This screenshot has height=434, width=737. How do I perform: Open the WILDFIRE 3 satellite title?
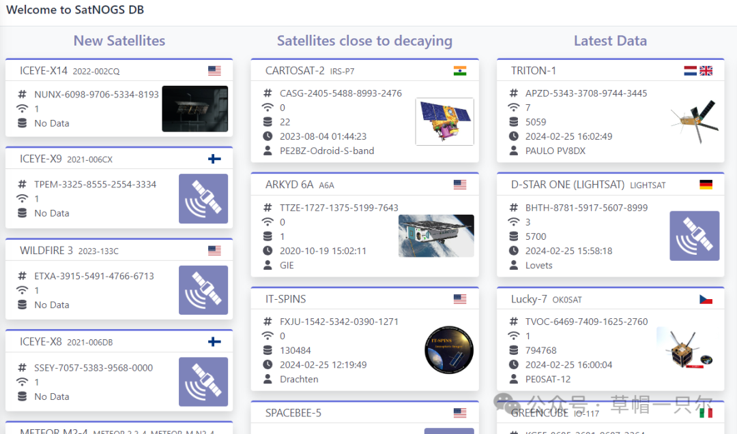tap(46, 251)
